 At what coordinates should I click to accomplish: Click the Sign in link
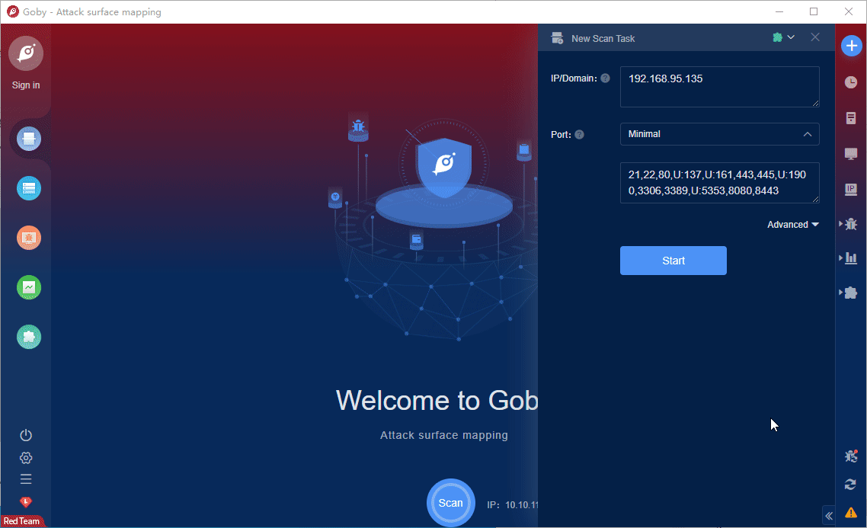click(26, 85)
